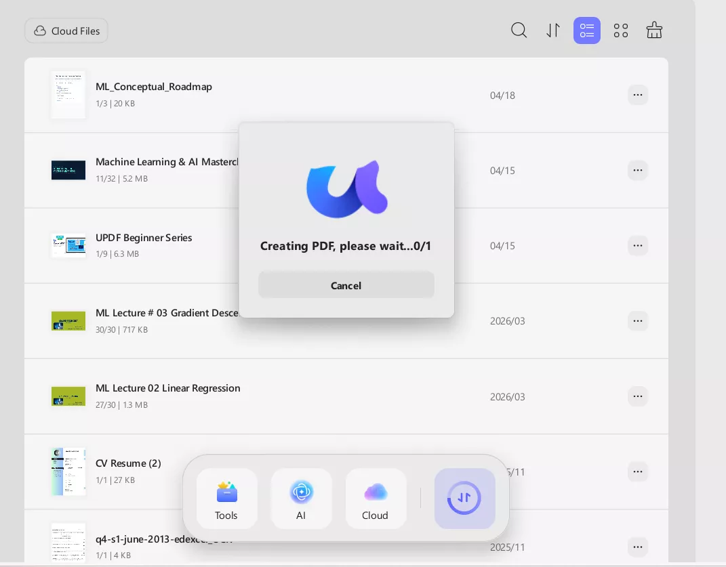
Task: Open ML_Conceptual_Roadmap thumbnail
Action: click(68, 95)
